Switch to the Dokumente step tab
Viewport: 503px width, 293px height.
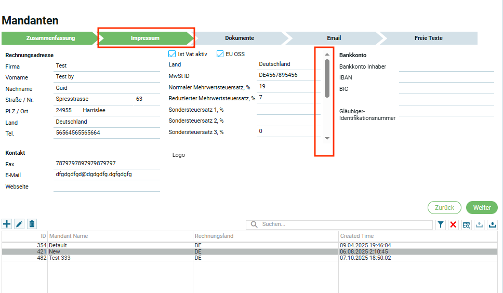pos(239,38)
